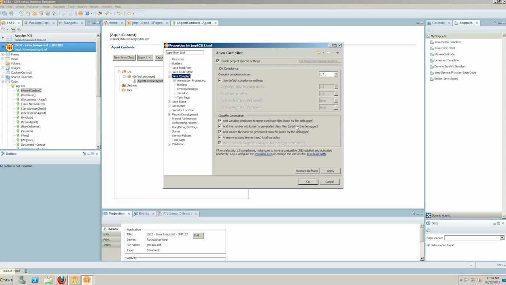The height and width of the screenshot is (285, 506).
Task: Open Firefox from the taskbar
Action: click(x=61, y=280)
